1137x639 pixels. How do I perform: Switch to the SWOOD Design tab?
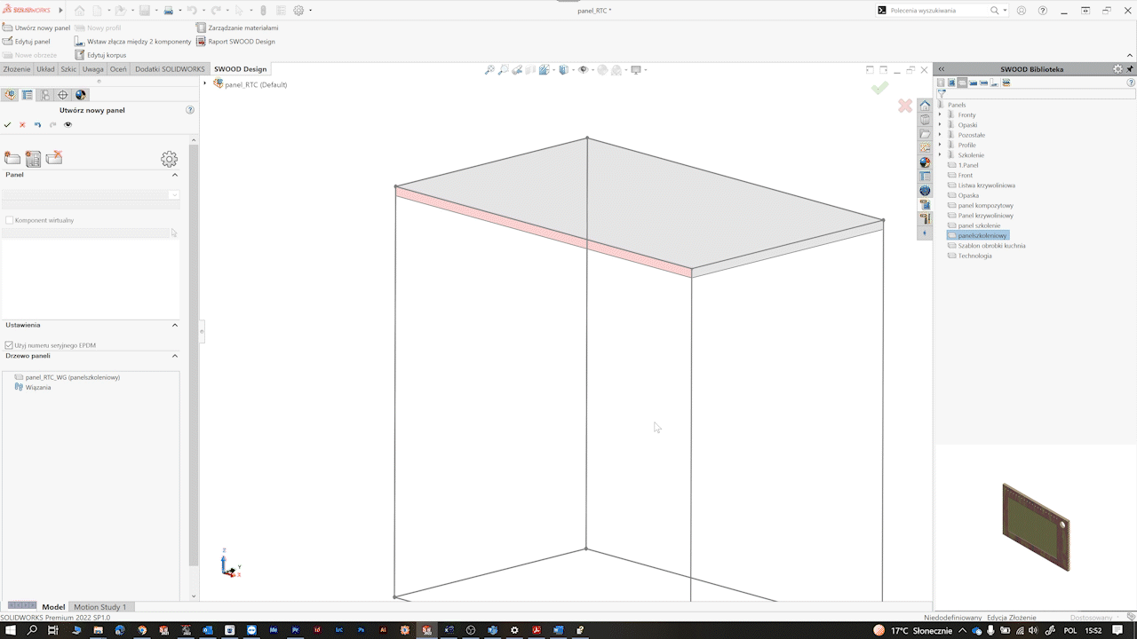[239, 68]
